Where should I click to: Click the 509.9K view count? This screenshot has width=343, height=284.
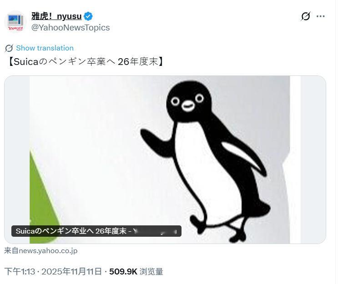(123, 272)
